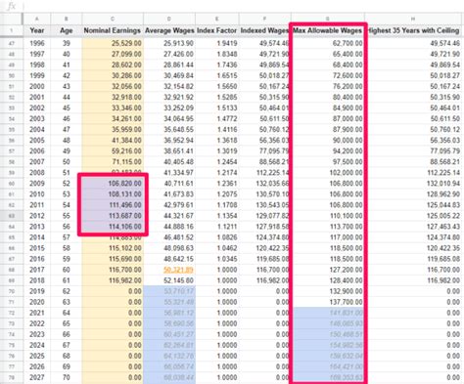This screenshot has height=384, width=464.
Task: Select max allowable wages cell 132,900.00
Action: coord(328,291)
